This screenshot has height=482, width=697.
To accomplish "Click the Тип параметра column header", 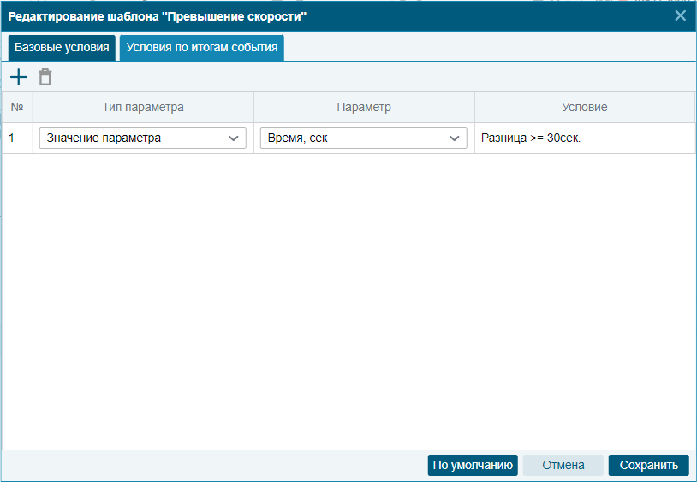I will click(143, 107).
